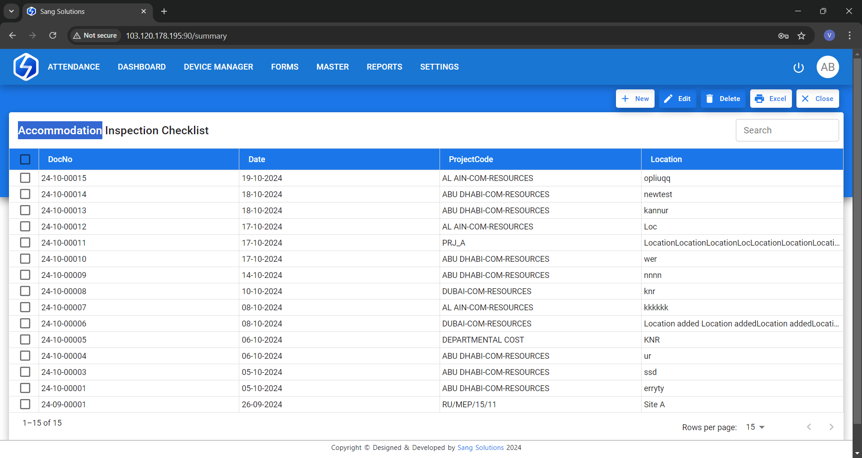Select the row for document 24-10-00015
This screenshot has width=862, height=458.
tap(25, 178)
